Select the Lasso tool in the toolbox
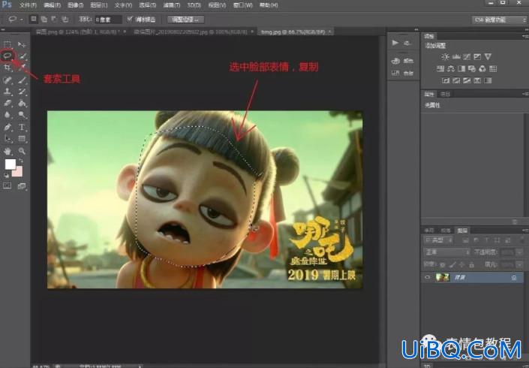529x368 pixels. 8,56
